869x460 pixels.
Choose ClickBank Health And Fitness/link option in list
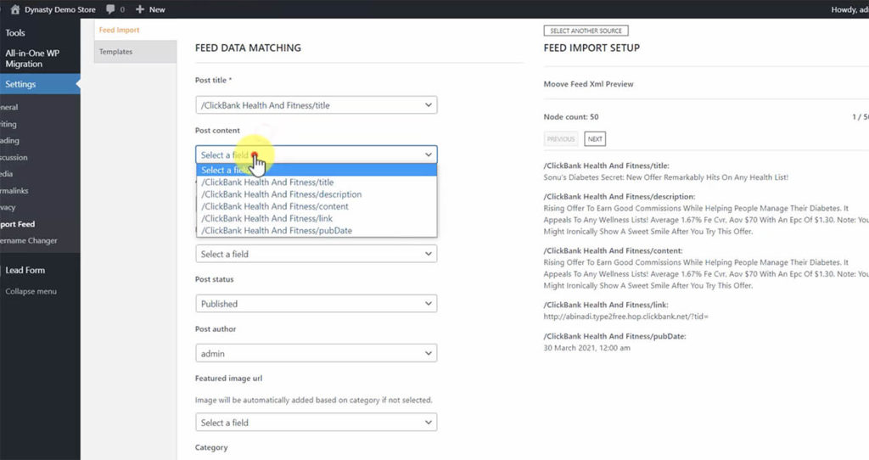[316, 219]
